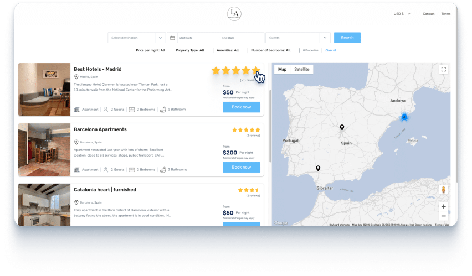Open the Contact page link
Screen dimensions: 472x276
[x=428, y=14]
